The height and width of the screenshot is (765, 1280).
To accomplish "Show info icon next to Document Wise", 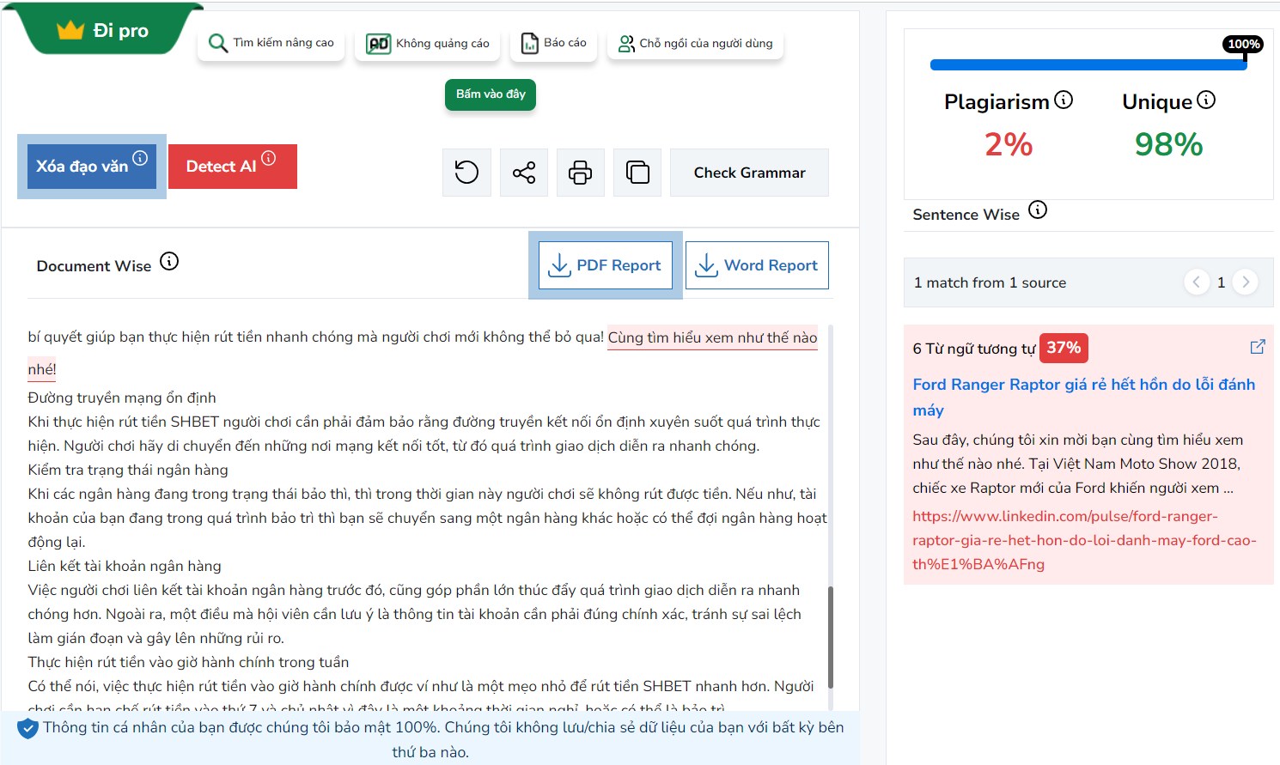I will [169, 262].
